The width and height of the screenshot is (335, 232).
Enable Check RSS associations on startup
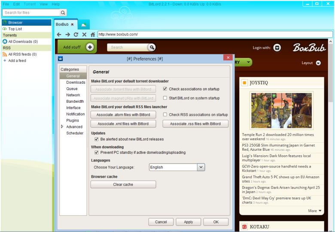(165, 115)
